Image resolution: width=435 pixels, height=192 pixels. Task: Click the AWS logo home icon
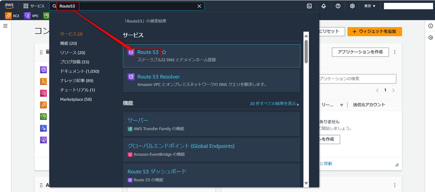point(9,6)
